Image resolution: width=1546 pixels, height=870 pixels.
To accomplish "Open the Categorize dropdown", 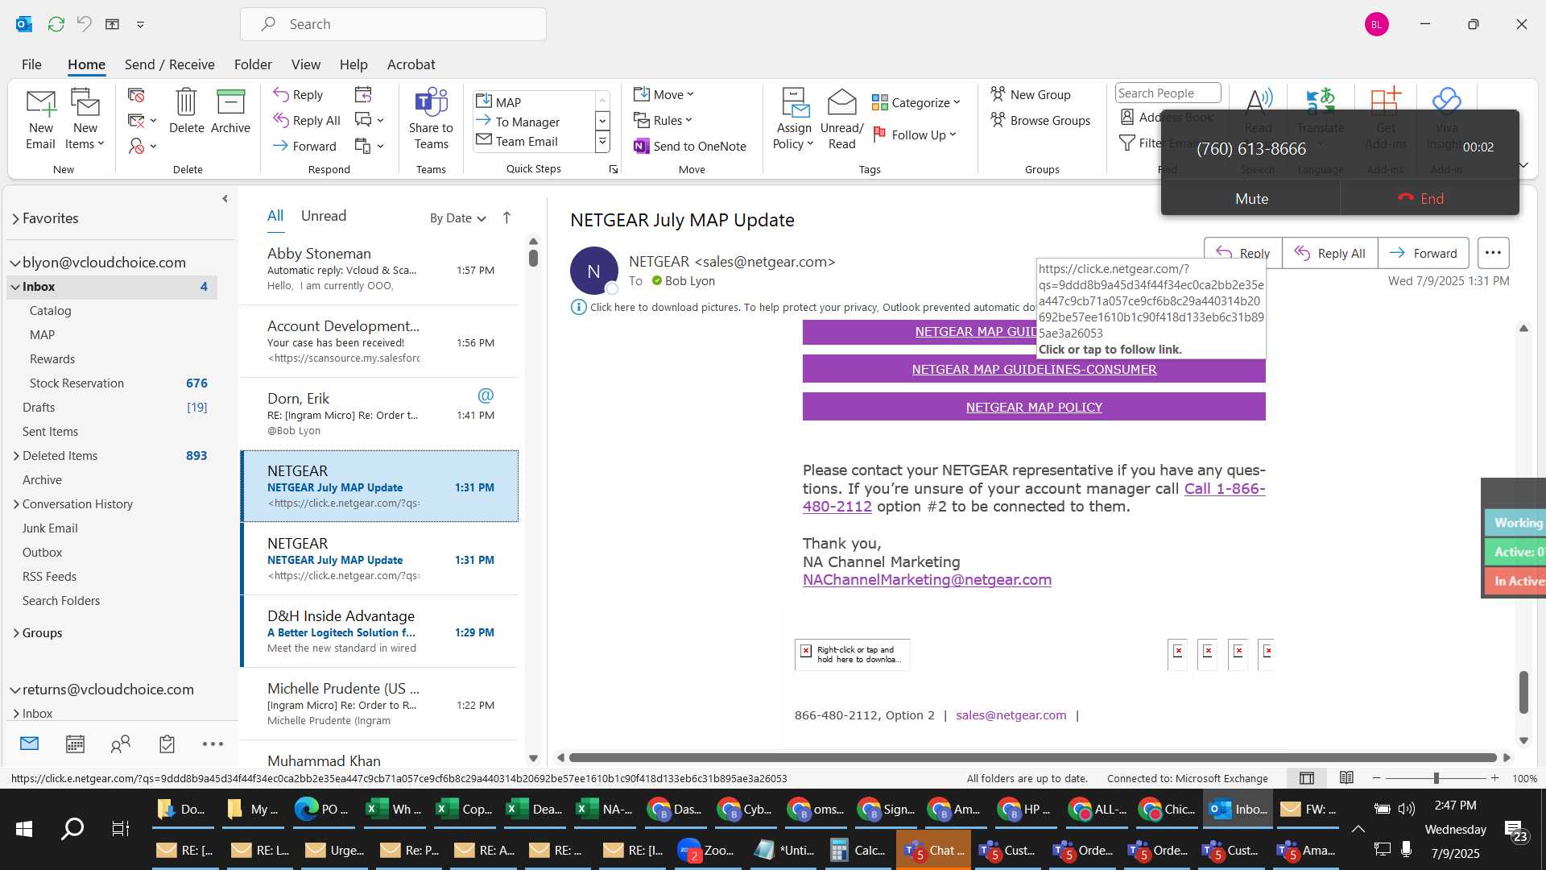I will [x=916, y=102].
